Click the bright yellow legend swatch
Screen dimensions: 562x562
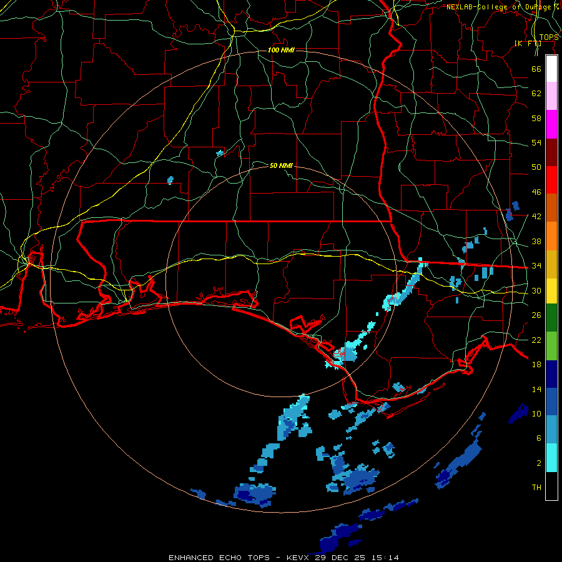[x=551, y=291]
